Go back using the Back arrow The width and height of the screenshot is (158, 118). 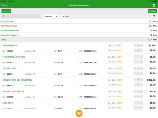[x=5, y=5]
